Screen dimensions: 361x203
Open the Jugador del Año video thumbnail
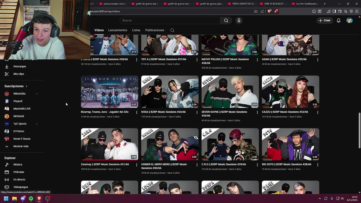[109, 92]
